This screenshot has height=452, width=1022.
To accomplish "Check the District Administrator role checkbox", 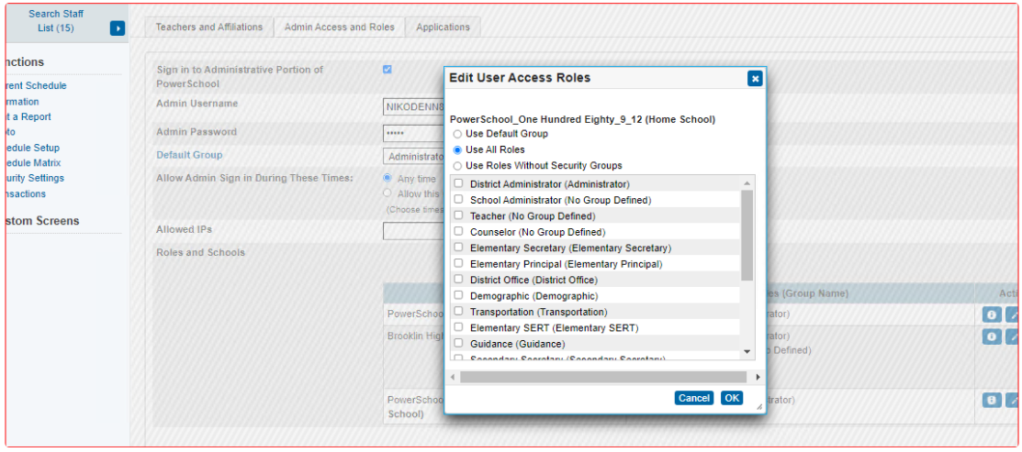I will click(458, 184).
